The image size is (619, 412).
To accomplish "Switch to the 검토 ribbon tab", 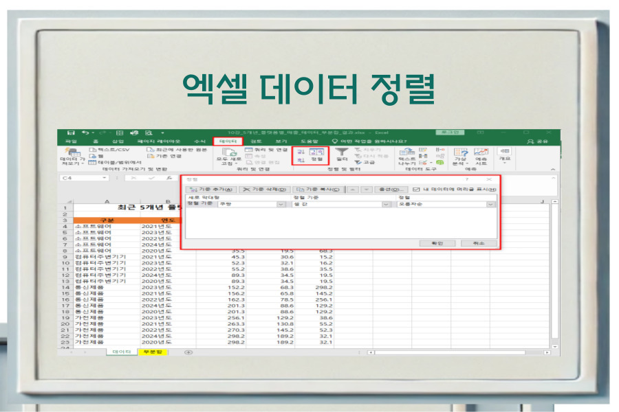I will 256,141.
